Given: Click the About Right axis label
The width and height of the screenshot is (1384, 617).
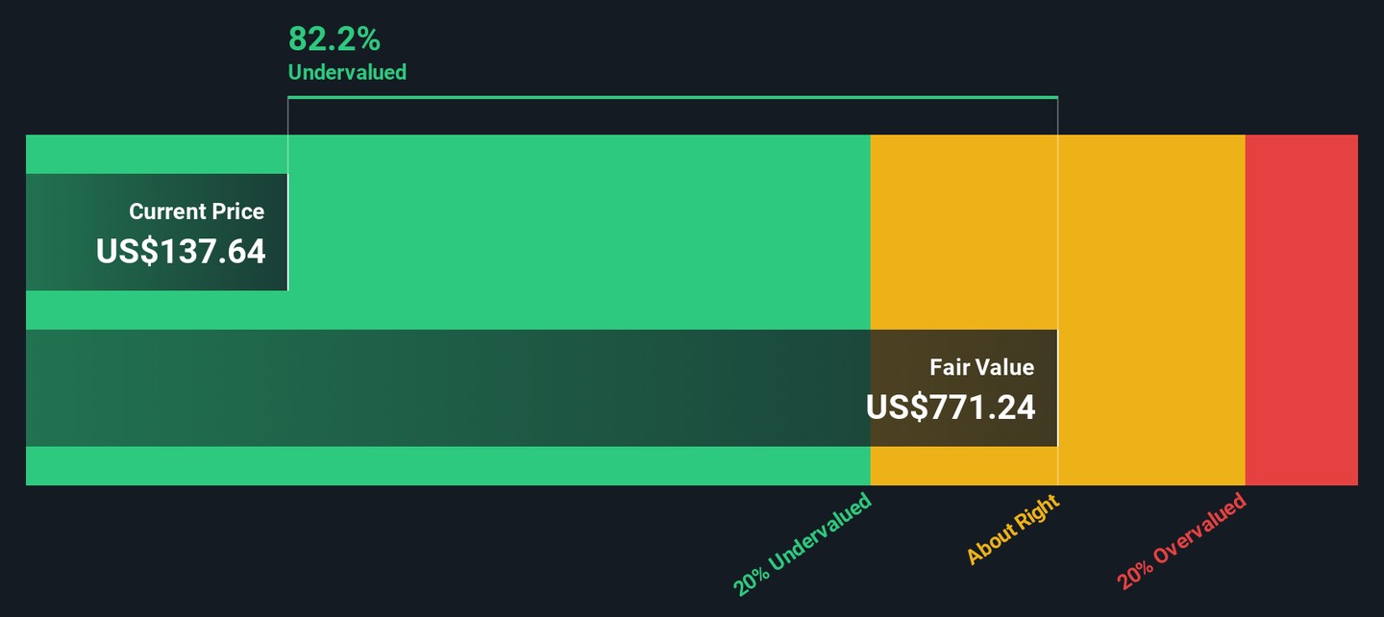Looking at the screenshot, I should point(1012,530).
